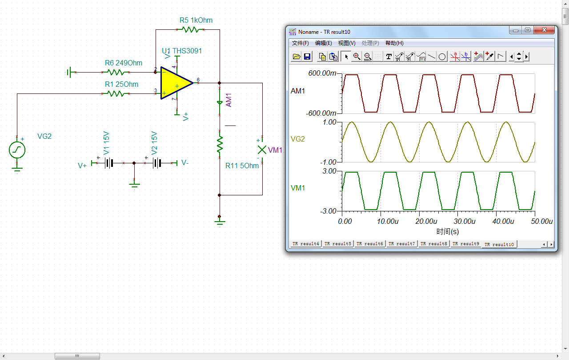Click the left arrow in toolbar
This screenshot has width=569, height=360.
click(x=511, y=57)
